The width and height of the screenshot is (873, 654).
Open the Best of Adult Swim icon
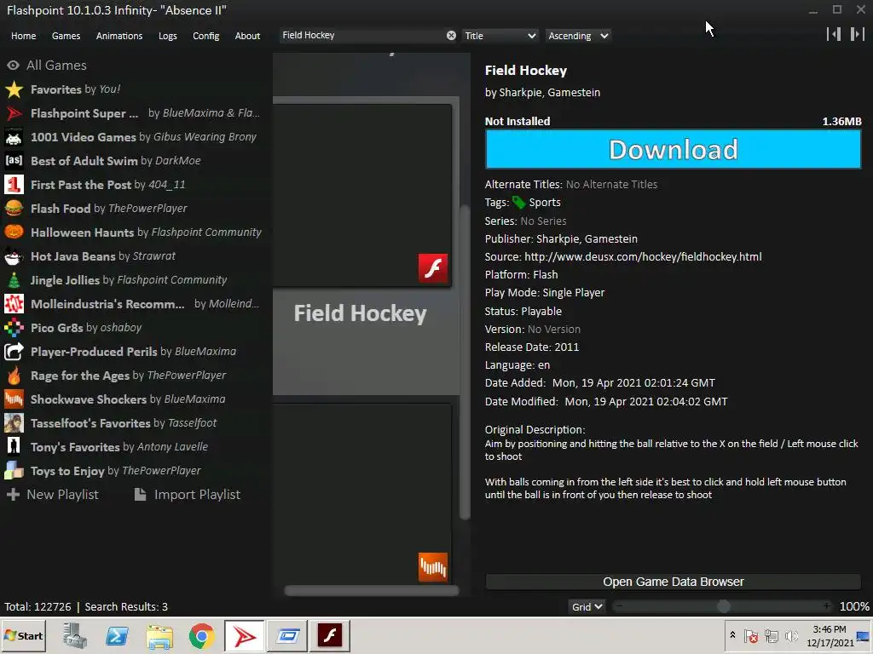(x=14, y=161)
